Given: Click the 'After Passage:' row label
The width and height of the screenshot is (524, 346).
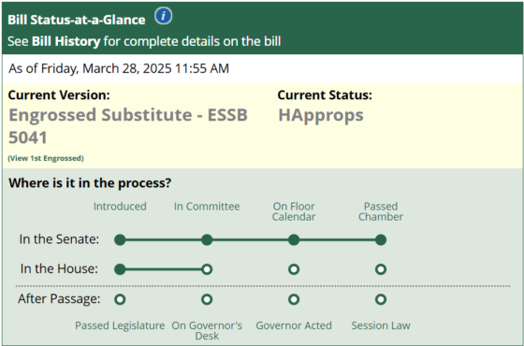Looking at the screenshot, I should pos(59,298).
